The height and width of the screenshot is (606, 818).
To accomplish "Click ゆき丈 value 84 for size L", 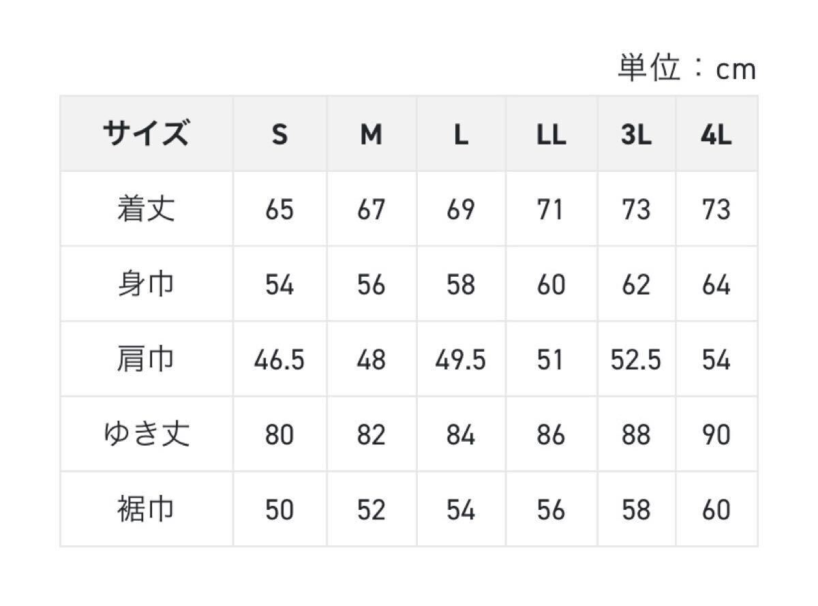I will (461, 434).
